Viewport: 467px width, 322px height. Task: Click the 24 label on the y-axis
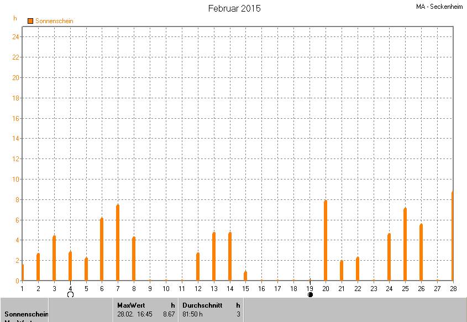(16, 37)
